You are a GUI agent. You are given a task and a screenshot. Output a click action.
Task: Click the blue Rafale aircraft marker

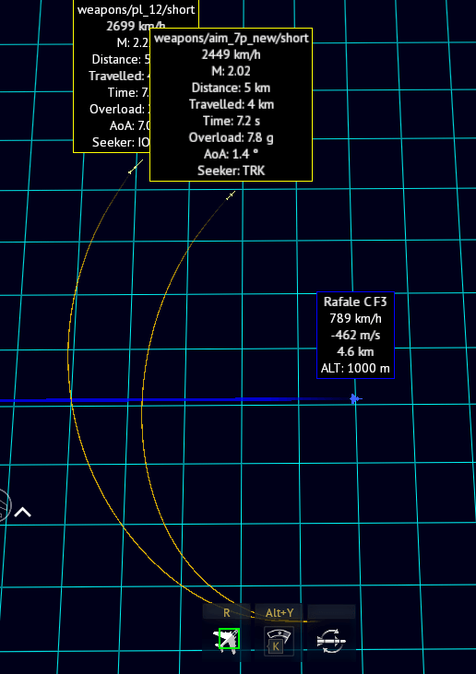coord(355,399)
